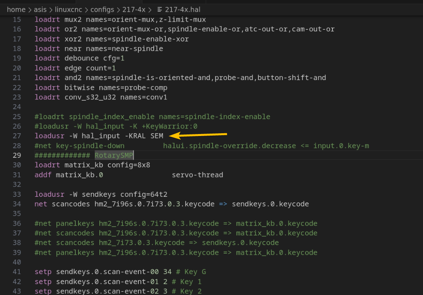Click the 217-4x.hal breadcrumb file name
The width and height of the screenshot is (423, 295).
(183, 10)
